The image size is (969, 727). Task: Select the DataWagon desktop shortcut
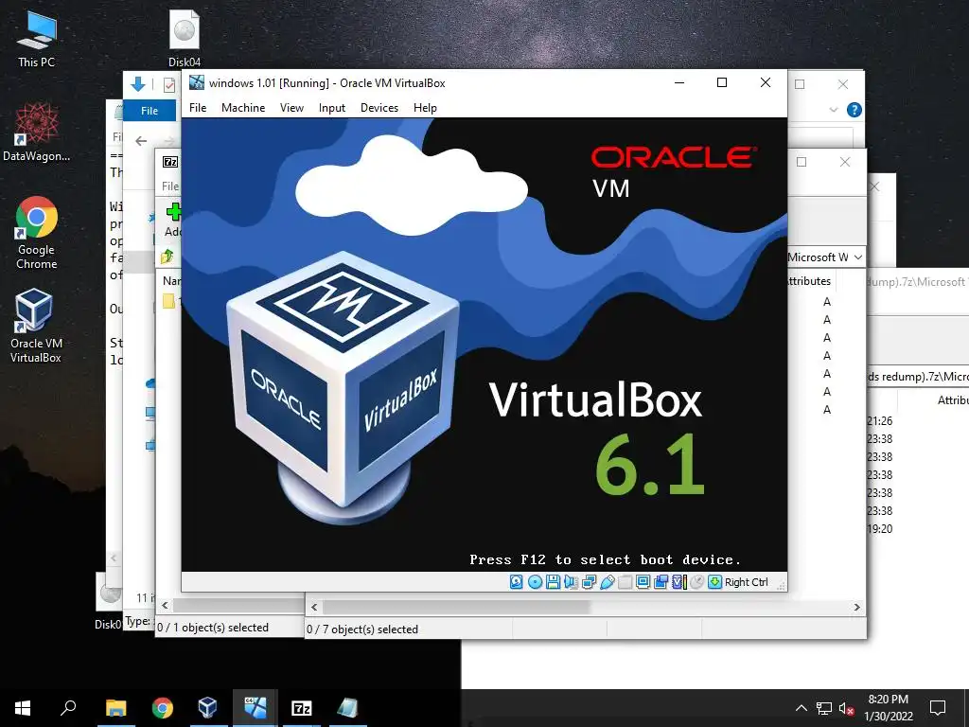(37, 133)
